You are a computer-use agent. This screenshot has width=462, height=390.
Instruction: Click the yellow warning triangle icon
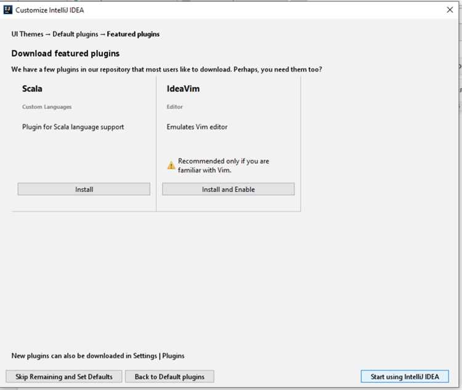tap(171, 165)
